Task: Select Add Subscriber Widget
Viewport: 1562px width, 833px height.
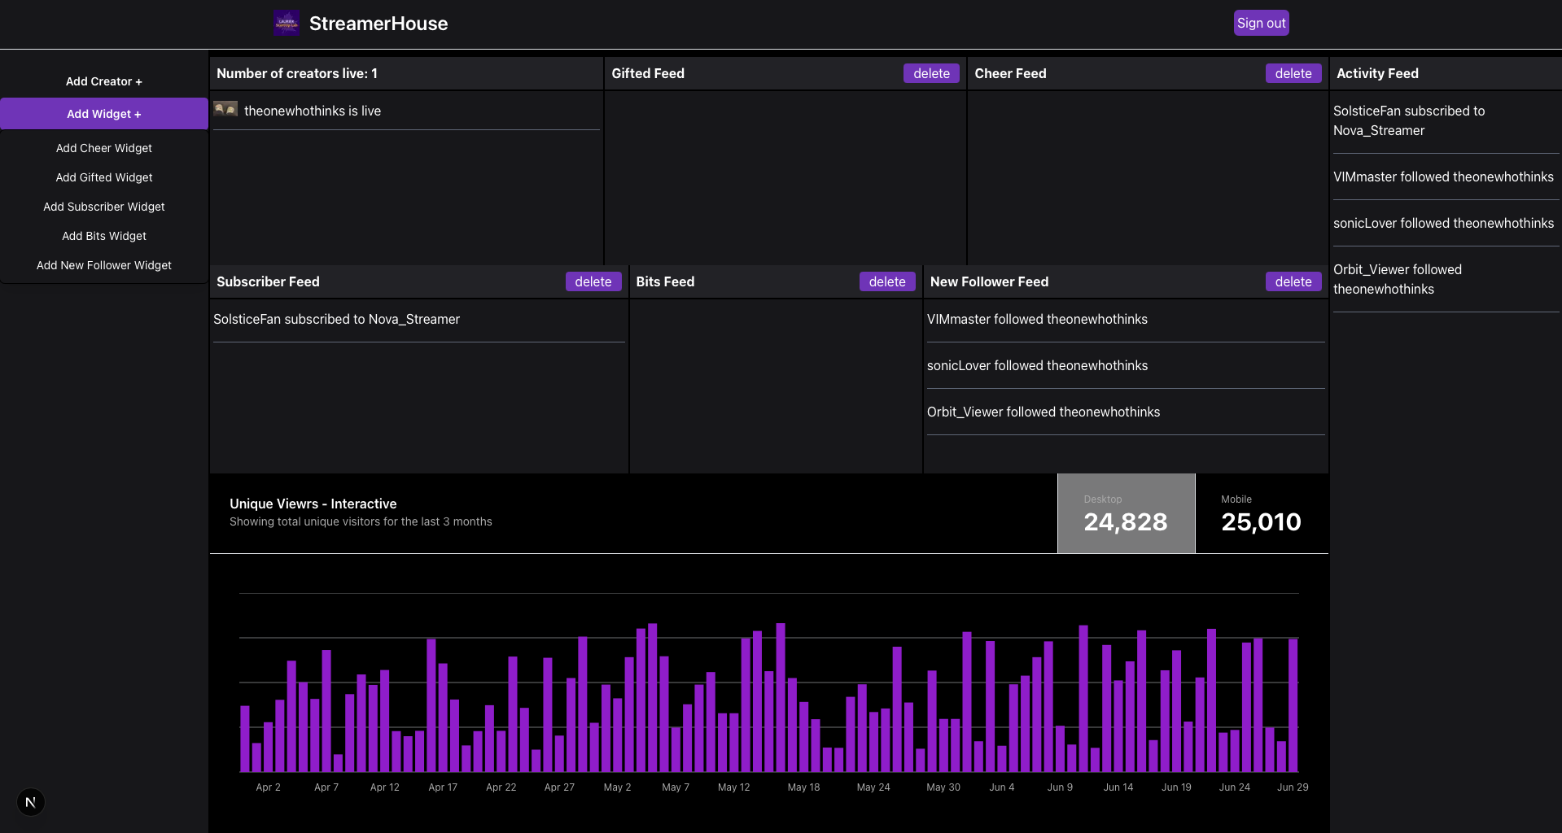Action: click(103, 207)
